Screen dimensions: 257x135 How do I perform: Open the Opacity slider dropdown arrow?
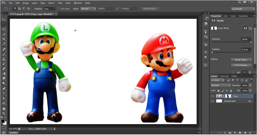pyautogui.click(x=250, y=85)
